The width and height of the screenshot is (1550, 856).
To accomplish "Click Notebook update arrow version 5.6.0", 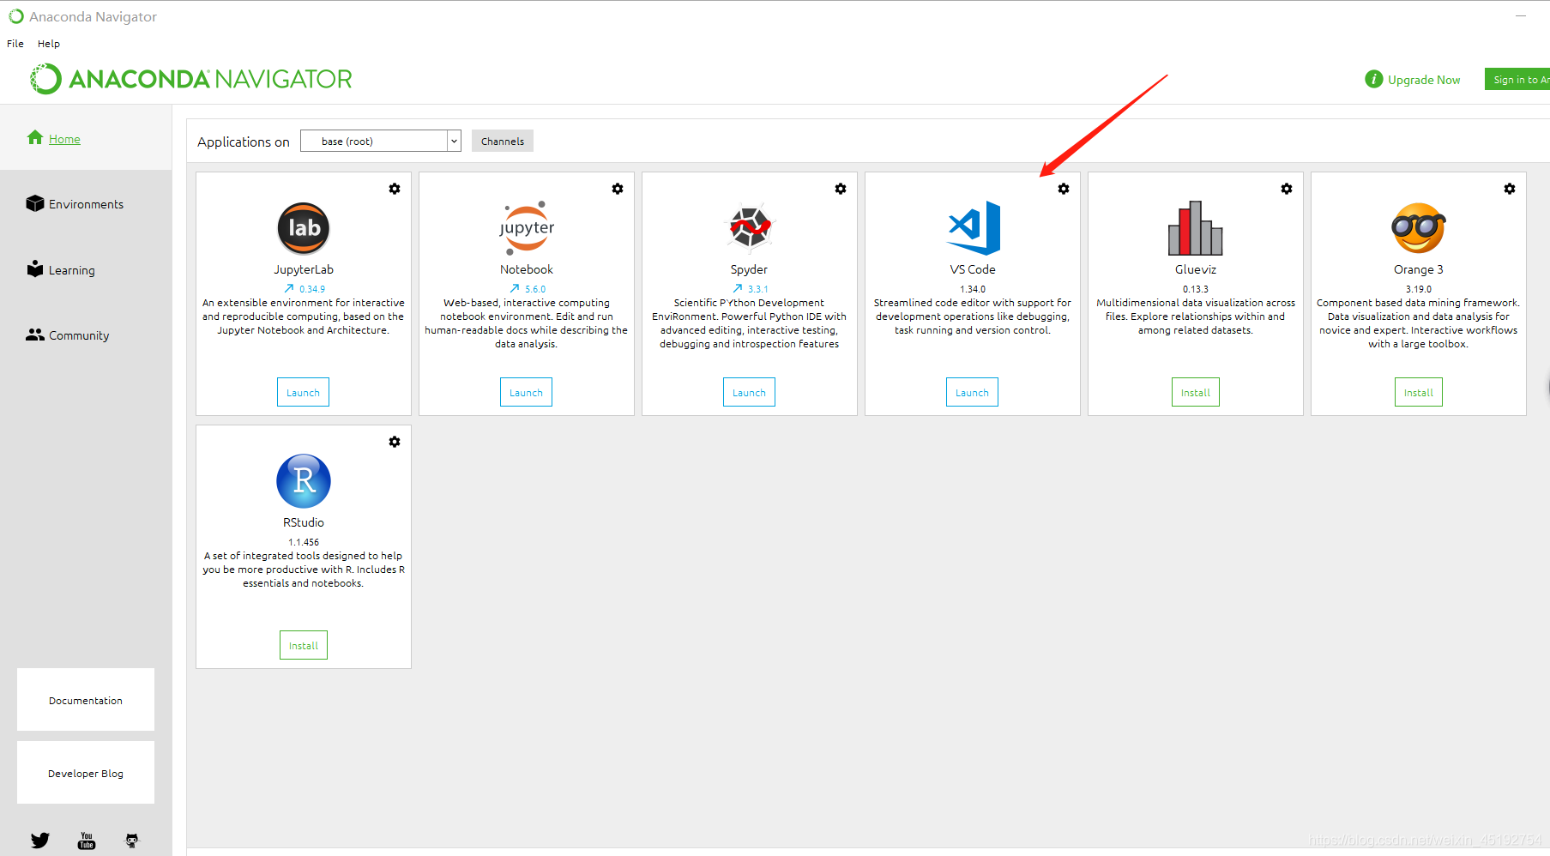I will pos(528,289).
